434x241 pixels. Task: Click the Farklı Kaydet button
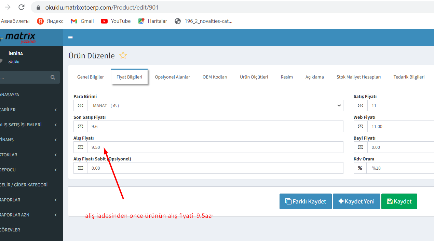pyautogui.click(x=306, y=201)
